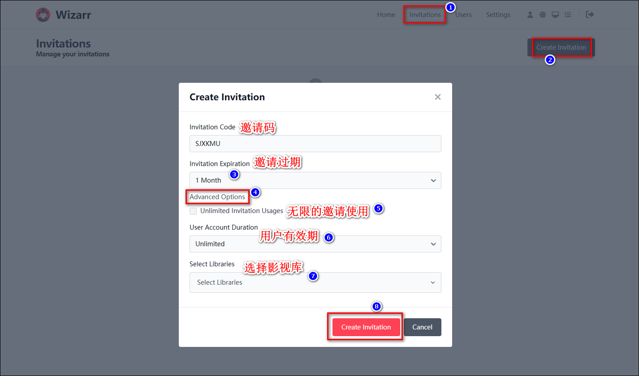Expand the User Account Duration dropdown
This screenshot has width=639, height=376.
315,244
